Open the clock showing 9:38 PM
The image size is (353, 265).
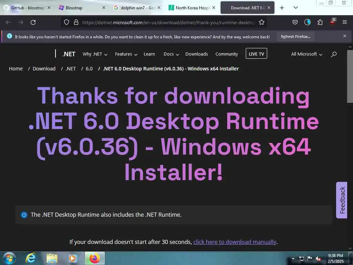pos(335,258)
